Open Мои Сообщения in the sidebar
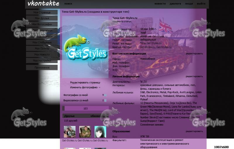234x149 pixels. click(x=42, y=42)
